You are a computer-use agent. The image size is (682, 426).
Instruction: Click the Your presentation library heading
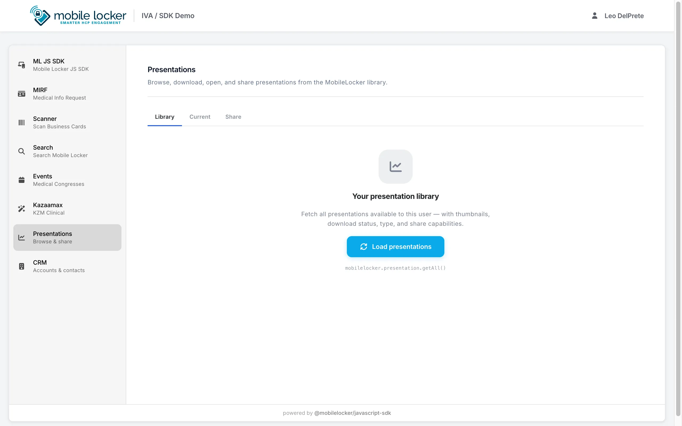tap(395, 196)
